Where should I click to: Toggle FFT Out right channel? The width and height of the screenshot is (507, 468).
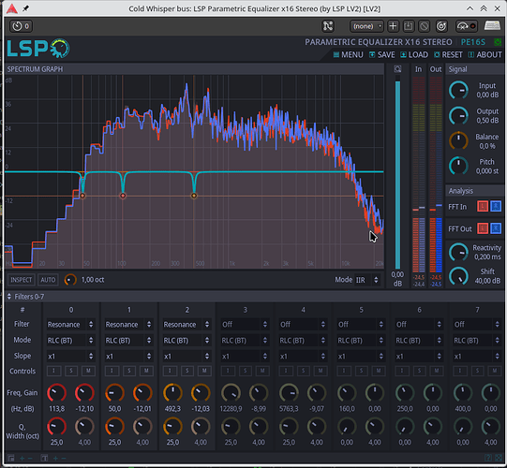pyautogui.click(x=496, y=228)
